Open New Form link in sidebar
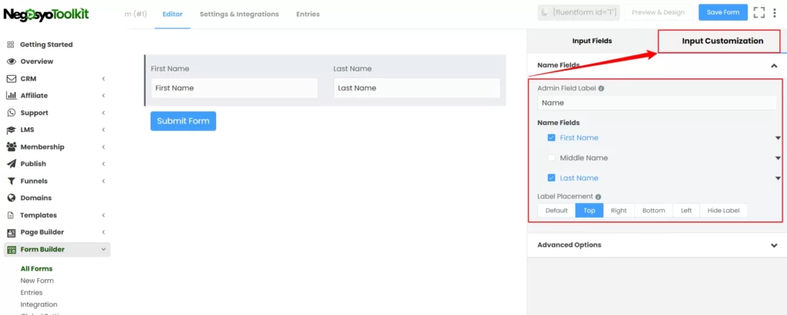 click(x=37, y=281)
